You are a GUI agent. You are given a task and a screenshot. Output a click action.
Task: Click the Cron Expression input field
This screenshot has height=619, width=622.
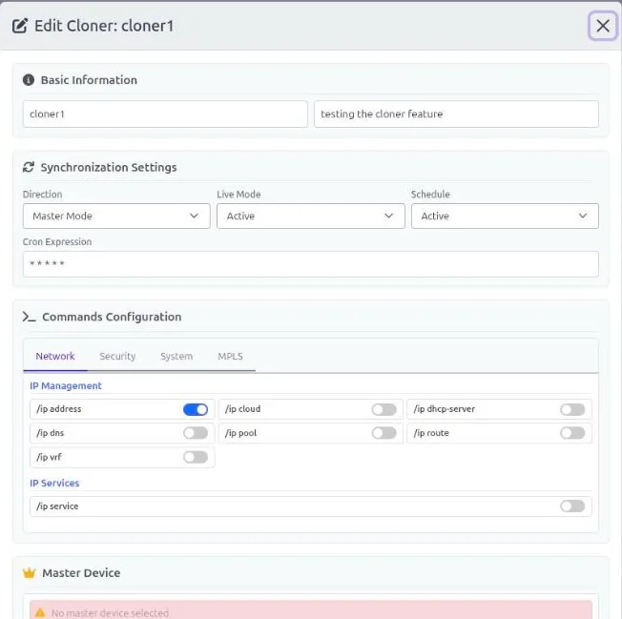(x=311, y=263)
